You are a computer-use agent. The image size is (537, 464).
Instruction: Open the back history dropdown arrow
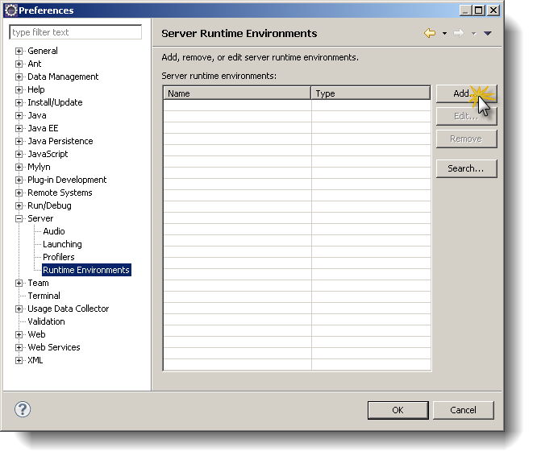pos(444,34)
